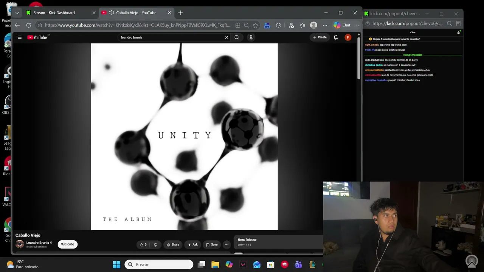Viewport: 484px width, 272px height.
Task: Select the Caballo Viejo - YouTube tab
Action: [x=136, y=13]
